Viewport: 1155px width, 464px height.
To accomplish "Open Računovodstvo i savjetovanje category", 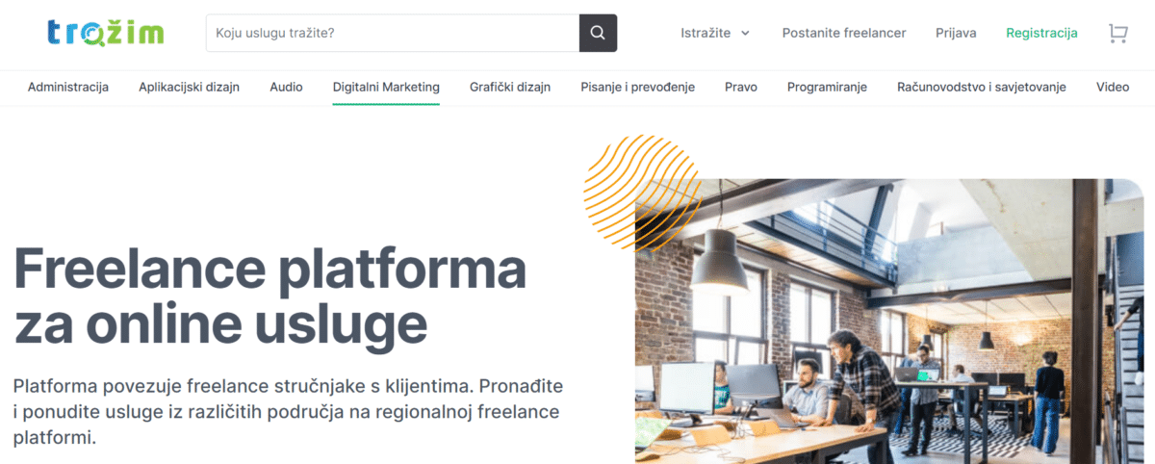I will pos(982,87).
